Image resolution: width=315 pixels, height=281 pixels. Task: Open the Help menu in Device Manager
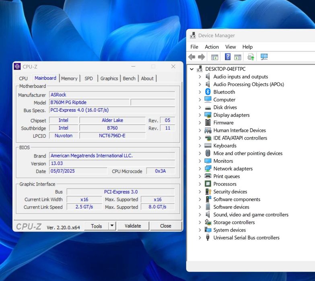tap(247, 47)
